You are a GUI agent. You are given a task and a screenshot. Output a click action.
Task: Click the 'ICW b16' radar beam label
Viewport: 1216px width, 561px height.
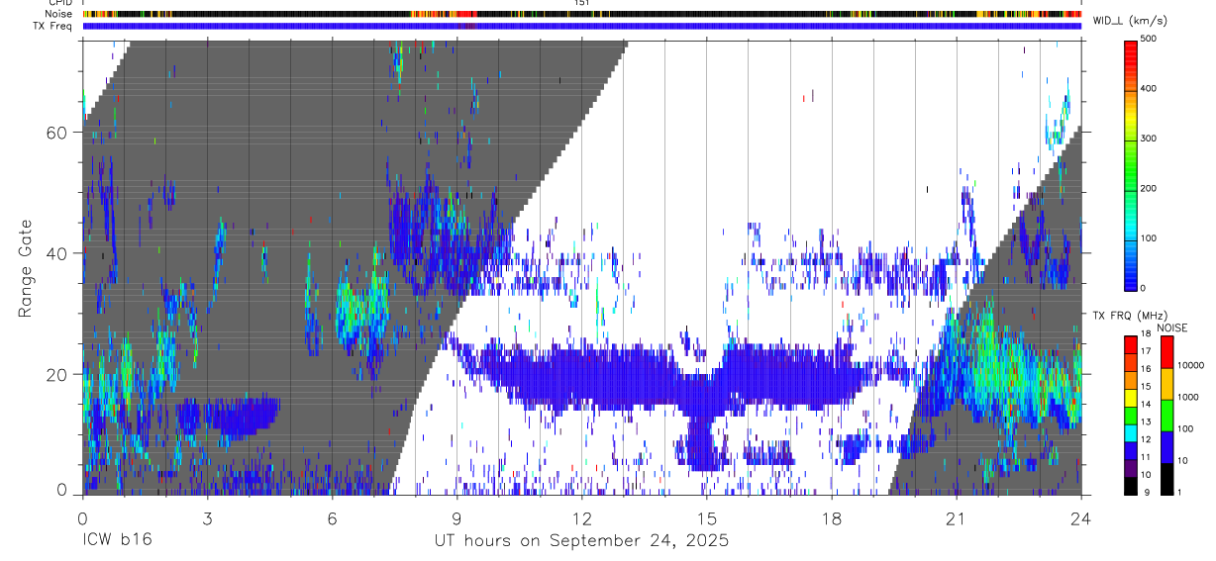click(117, 541)
